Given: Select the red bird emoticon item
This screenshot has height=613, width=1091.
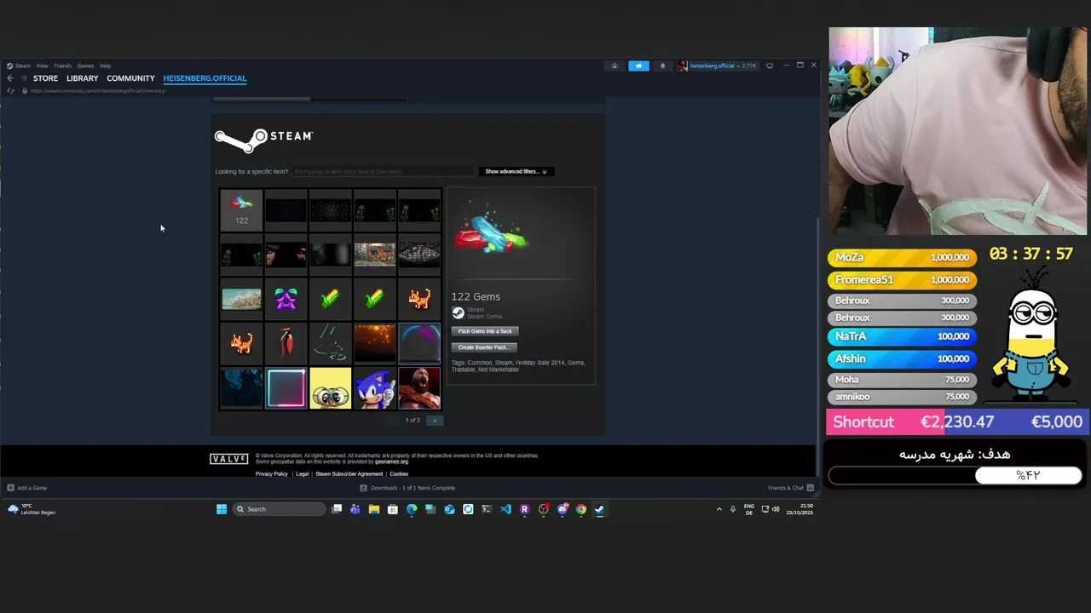Looking at the screenshot, I should [x=286, y=343].
